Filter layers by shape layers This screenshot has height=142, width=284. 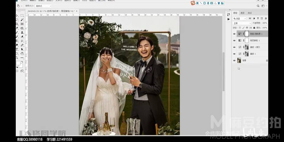coord(262,19)
